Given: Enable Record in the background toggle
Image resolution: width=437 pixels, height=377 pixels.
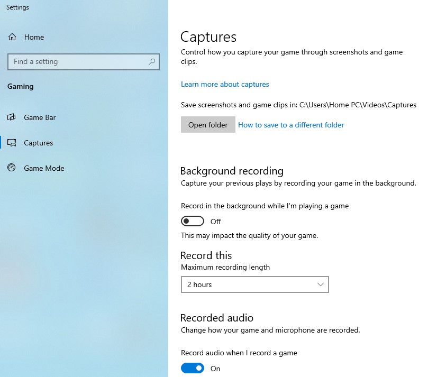Looking at the screenshot, I should [x=192, y=221].
